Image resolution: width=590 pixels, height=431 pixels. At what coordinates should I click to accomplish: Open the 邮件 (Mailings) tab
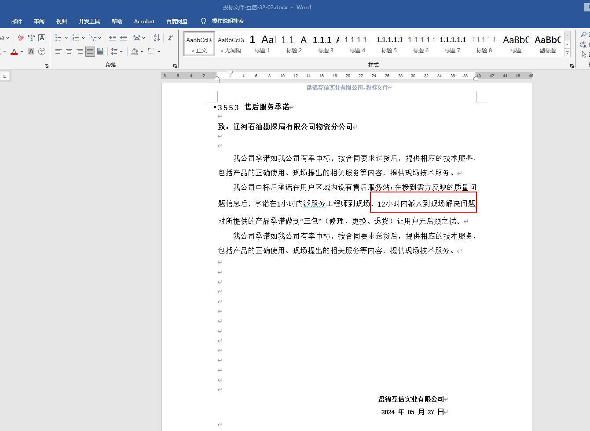[17, 21]
